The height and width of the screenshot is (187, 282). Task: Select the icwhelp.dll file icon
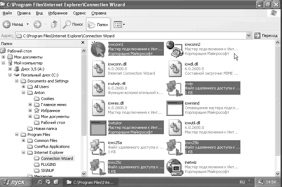click(x=98, y=88)
